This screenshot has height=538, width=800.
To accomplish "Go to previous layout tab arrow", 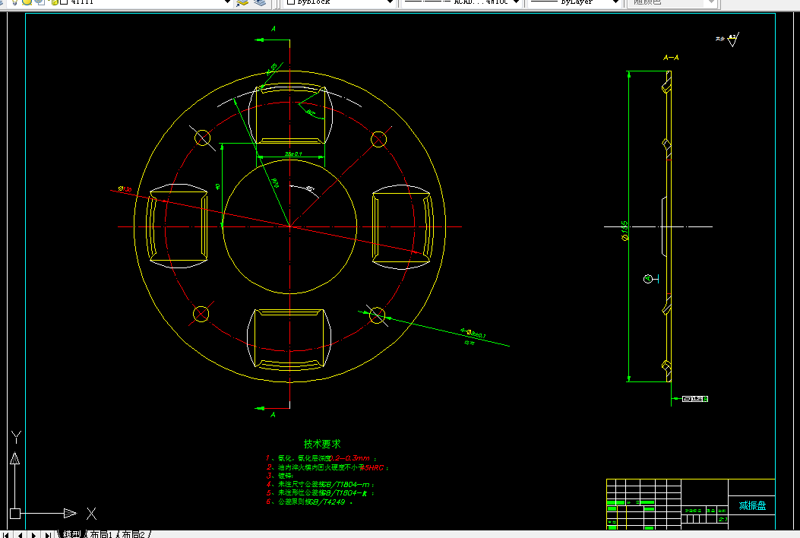I will tap(20, 534).
